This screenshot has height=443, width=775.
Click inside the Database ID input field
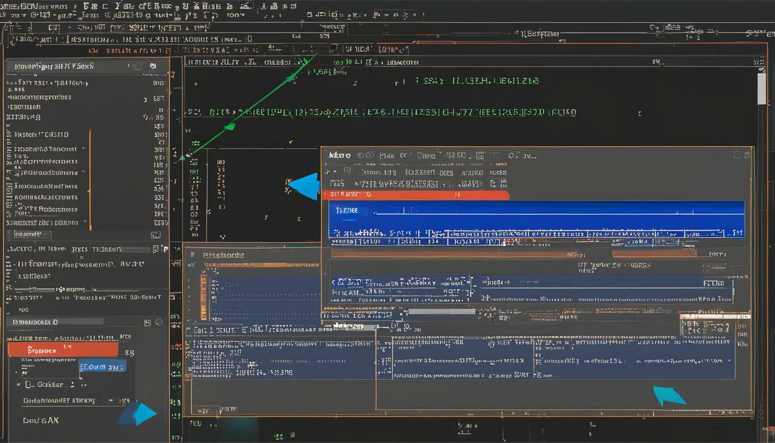click(x=63, y=321)
